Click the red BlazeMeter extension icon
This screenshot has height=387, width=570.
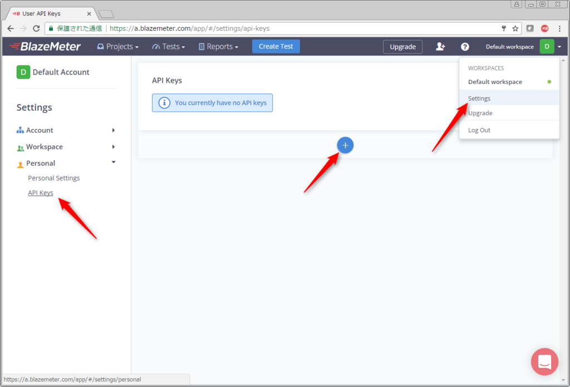[x=544, y=28]
